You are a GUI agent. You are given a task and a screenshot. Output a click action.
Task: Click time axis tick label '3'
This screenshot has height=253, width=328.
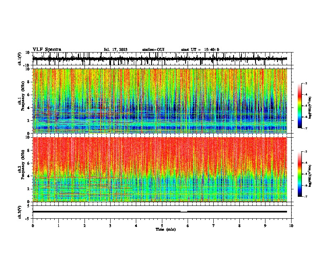click(110, 226)
